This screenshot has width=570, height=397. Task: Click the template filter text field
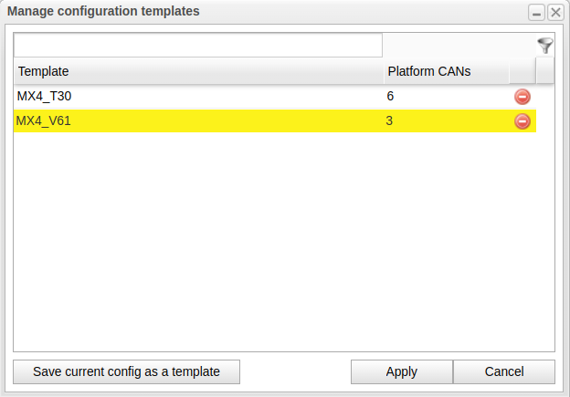pyautogui.click(x=198, y=46)
